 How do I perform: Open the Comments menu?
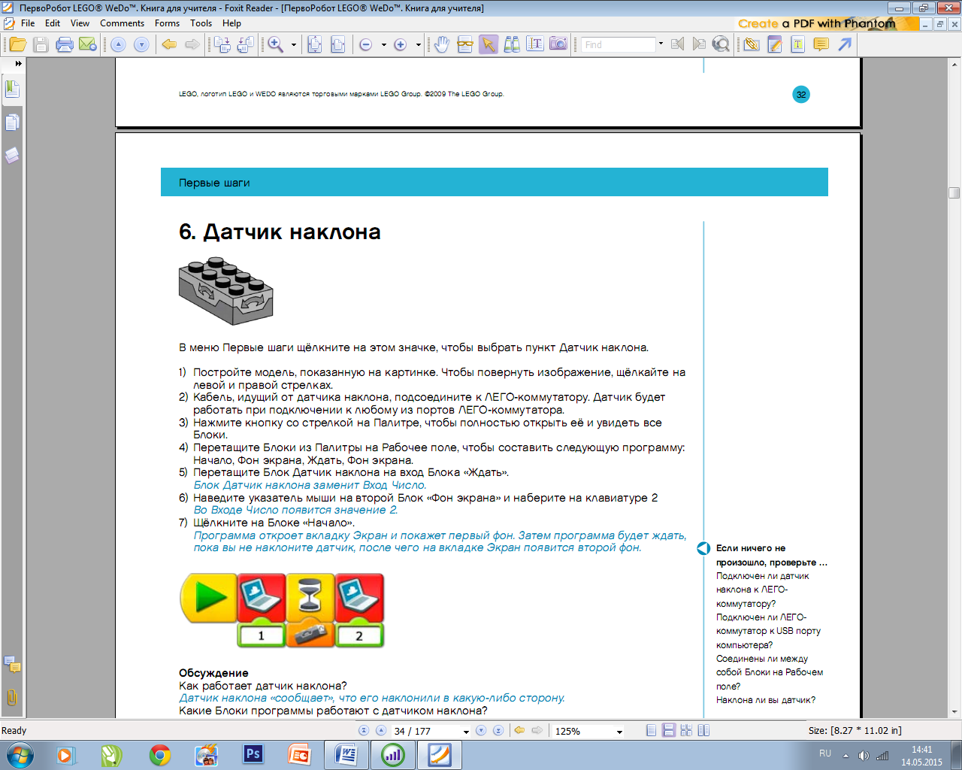point(122,23)
